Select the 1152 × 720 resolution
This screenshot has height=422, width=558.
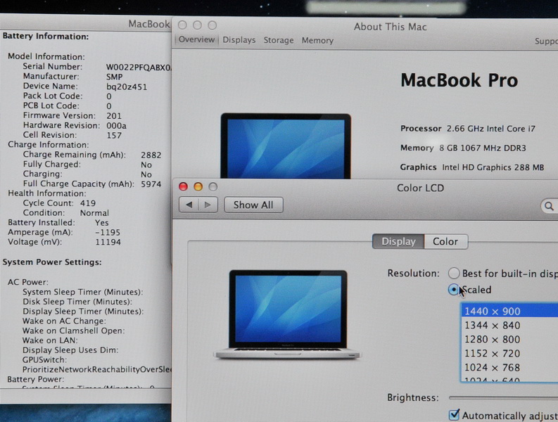509,353
